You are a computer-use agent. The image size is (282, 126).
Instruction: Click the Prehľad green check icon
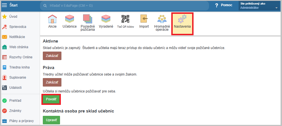click(5, 101)
